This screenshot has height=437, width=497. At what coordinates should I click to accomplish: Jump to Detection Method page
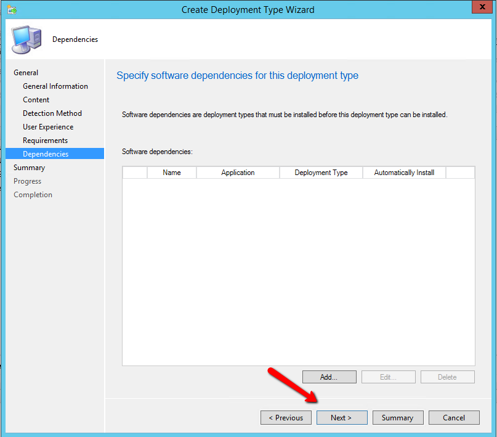(x=52, y=113)
